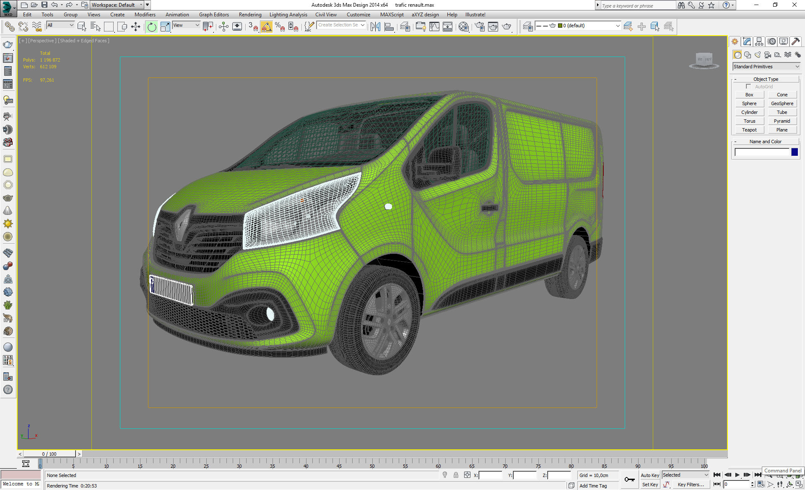
Task: Toggle the Spinner Snap icon
Action: [293, 27]
